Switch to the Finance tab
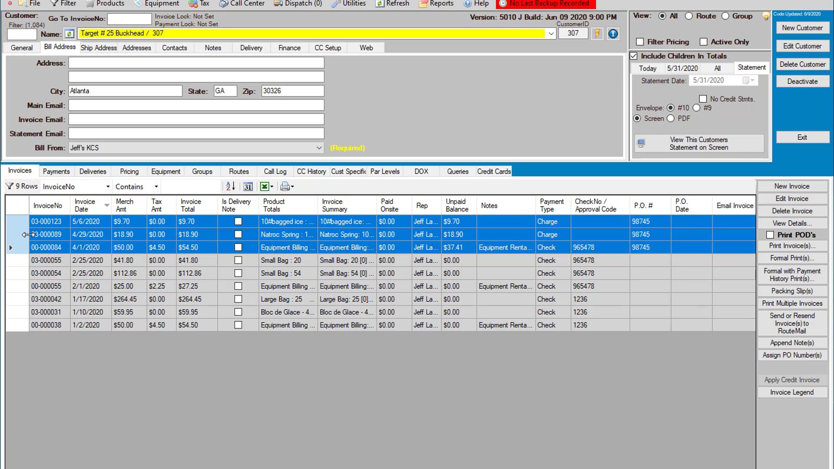The width and height of the screenshot is (834, 469). 289,48
